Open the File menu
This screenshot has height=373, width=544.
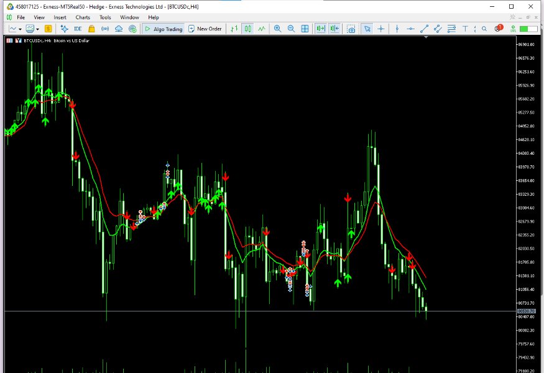21,17
